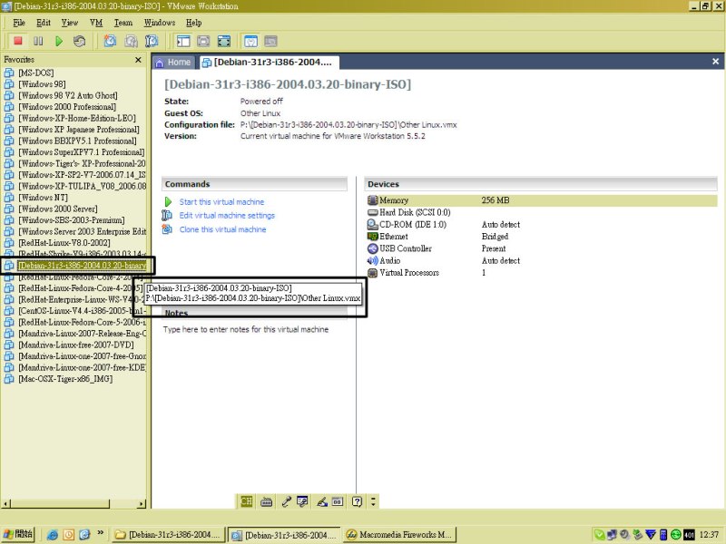Image resolution: width=726 pixels, height=544 pixels.
Task: Open the Team menu
Action: coord(123,23)
